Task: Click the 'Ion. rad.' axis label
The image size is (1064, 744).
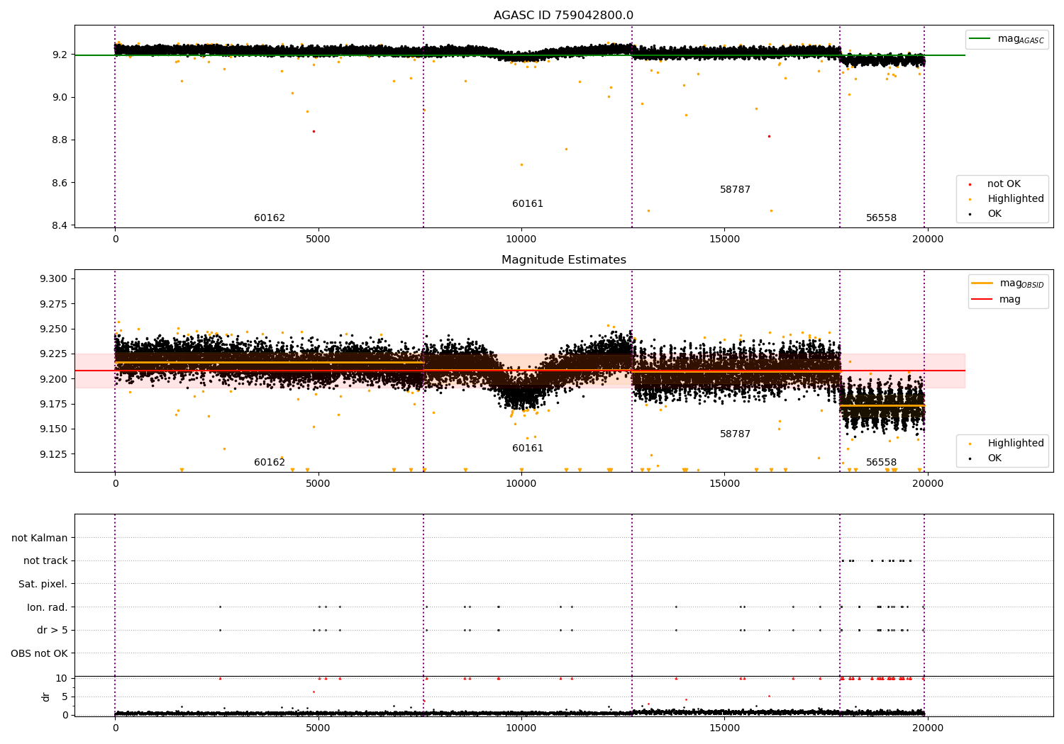Action: pos(48,607)
